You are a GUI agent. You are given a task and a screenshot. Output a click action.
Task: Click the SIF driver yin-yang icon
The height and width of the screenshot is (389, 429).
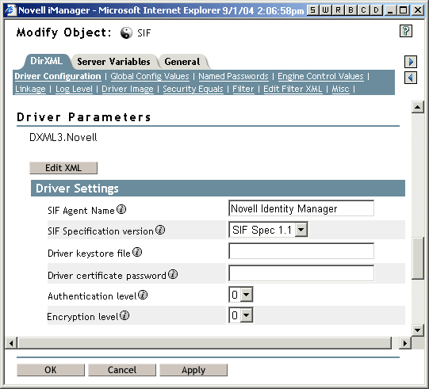click(x=126, y=33)
